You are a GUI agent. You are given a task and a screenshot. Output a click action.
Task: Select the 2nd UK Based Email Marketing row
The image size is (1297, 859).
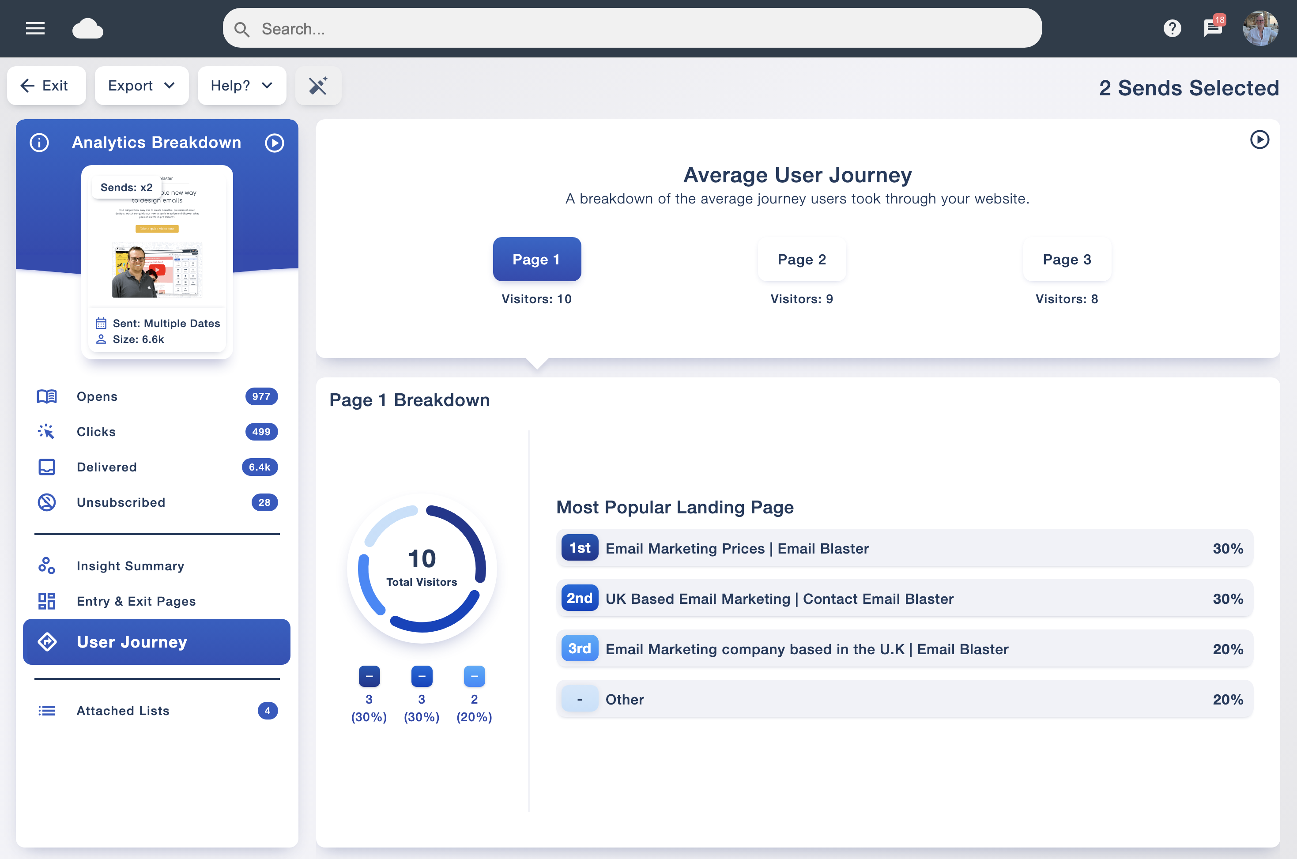point(904,598)
